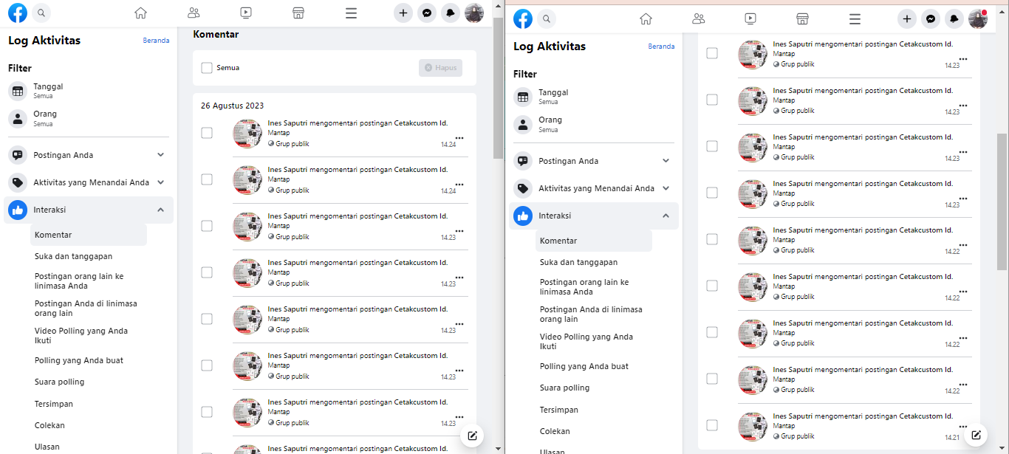Image resolution: width=1009 pixels, height=454 pixels.
Task: Click the Hapus button in left window
Action: click(x=440, y=68)
